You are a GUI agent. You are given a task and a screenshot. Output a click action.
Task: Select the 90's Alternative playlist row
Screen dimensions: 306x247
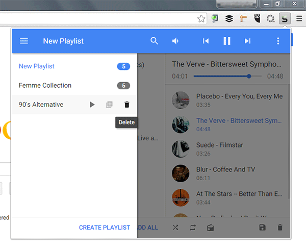point(74,105)
